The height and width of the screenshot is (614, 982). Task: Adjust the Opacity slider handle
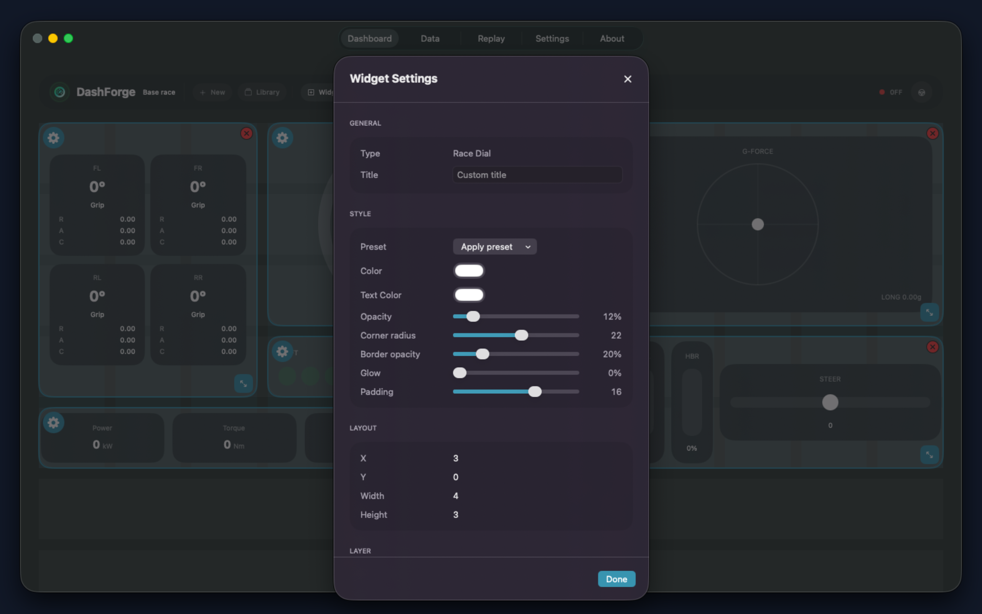pyautogui.click(x=473, y=316)
